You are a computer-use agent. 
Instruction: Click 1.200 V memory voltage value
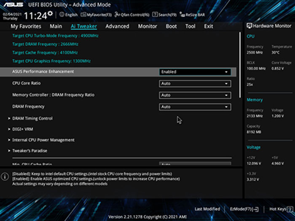click(x=277, y=116)
